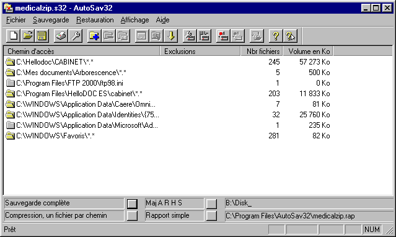Click the 245 files count value
The image size is (396, 237).
[x=274, y=62]
